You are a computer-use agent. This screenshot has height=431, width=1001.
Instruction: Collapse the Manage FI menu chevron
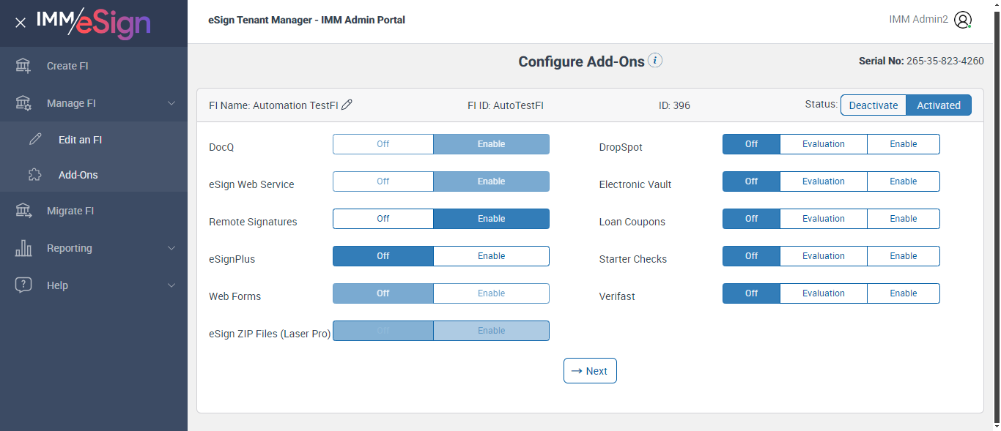pos(171,103)
